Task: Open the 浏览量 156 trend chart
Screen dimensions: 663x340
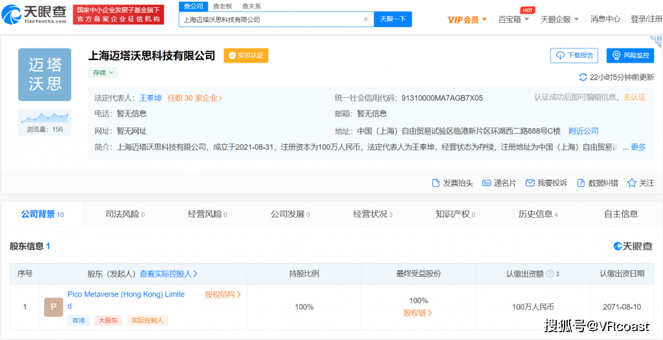Action: point(45,122)
